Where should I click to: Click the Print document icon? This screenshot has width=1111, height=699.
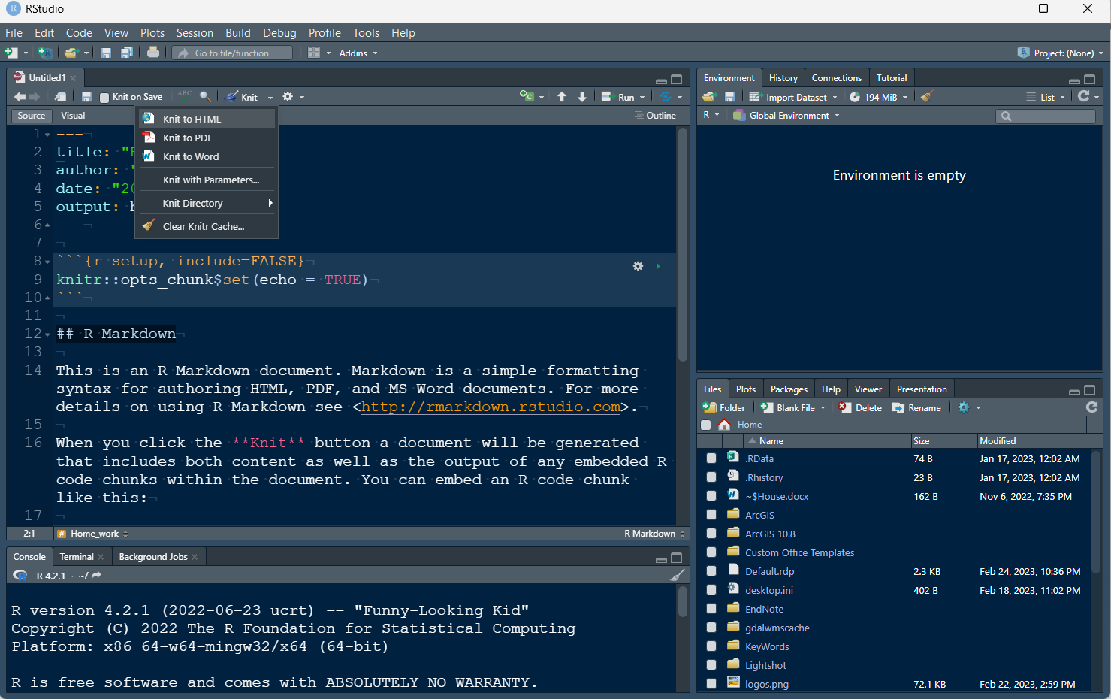(x=153, y=53)
